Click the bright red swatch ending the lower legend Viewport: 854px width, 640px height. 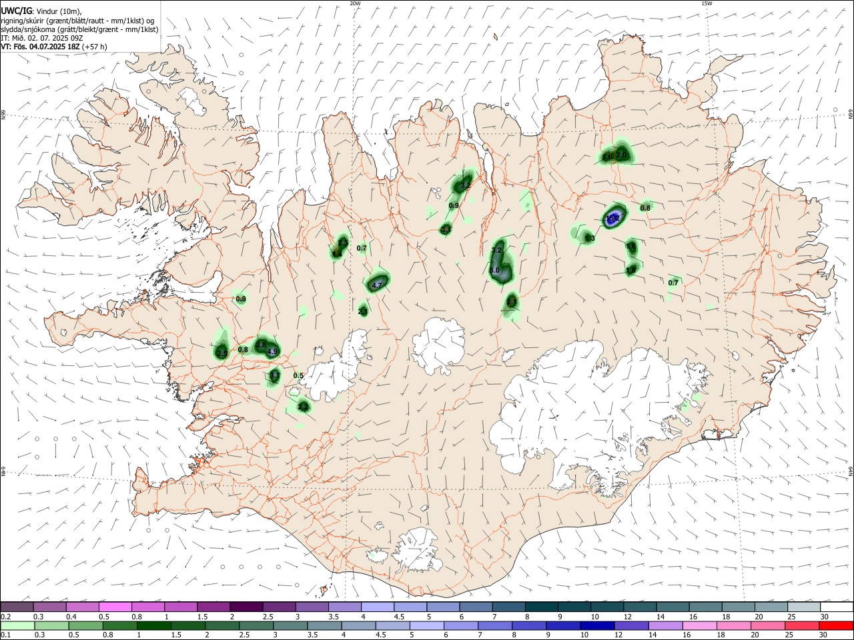[x=836, y=625]
